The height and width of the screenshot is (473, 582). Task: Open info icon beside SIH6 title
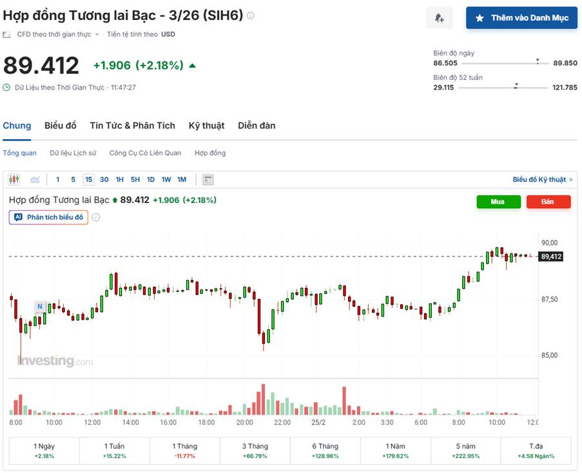pos(251,15)
